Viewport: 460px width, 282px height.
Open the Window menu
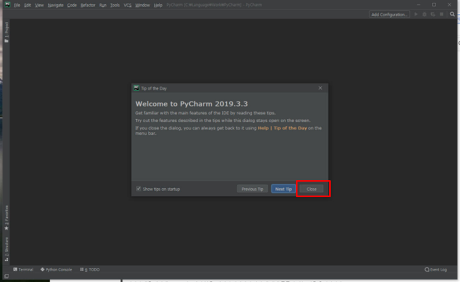(x=142, y=5)
